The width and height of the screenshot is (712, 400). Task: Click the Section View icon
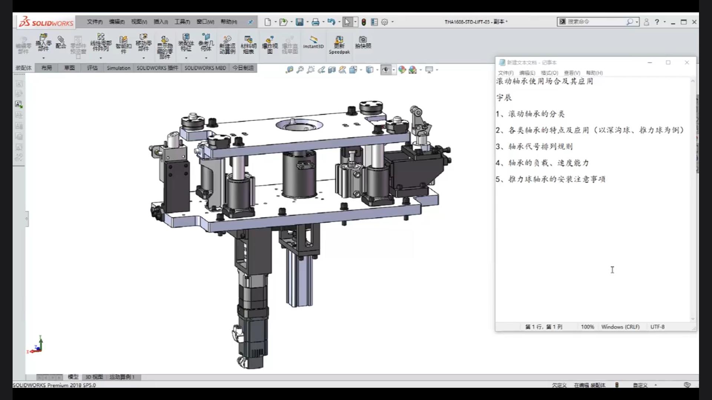tap(332, 70)
